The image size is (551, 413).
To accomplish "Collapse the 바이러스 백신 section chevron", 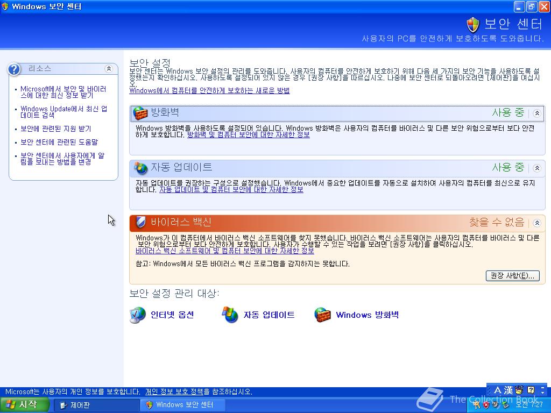I will click(x=536, y=223).
